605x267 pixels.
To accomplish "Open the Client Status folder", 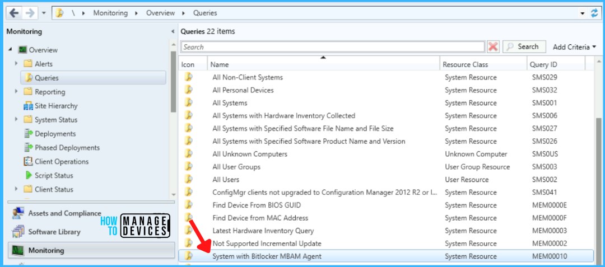I will (x=28, y=189).
